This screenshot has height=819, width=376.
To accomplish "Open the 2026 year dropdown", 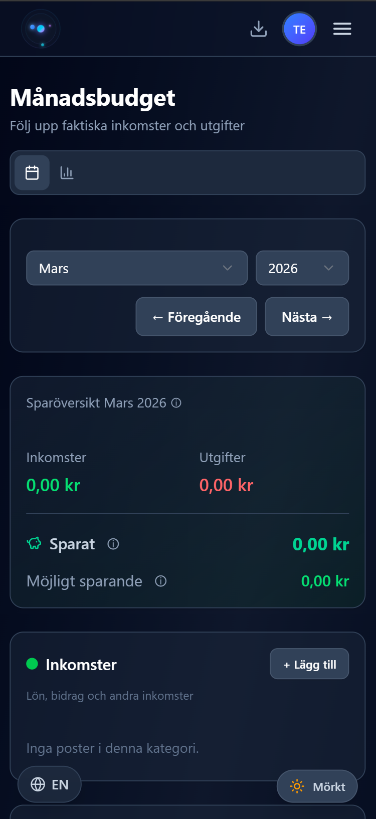I will point(302,268).
